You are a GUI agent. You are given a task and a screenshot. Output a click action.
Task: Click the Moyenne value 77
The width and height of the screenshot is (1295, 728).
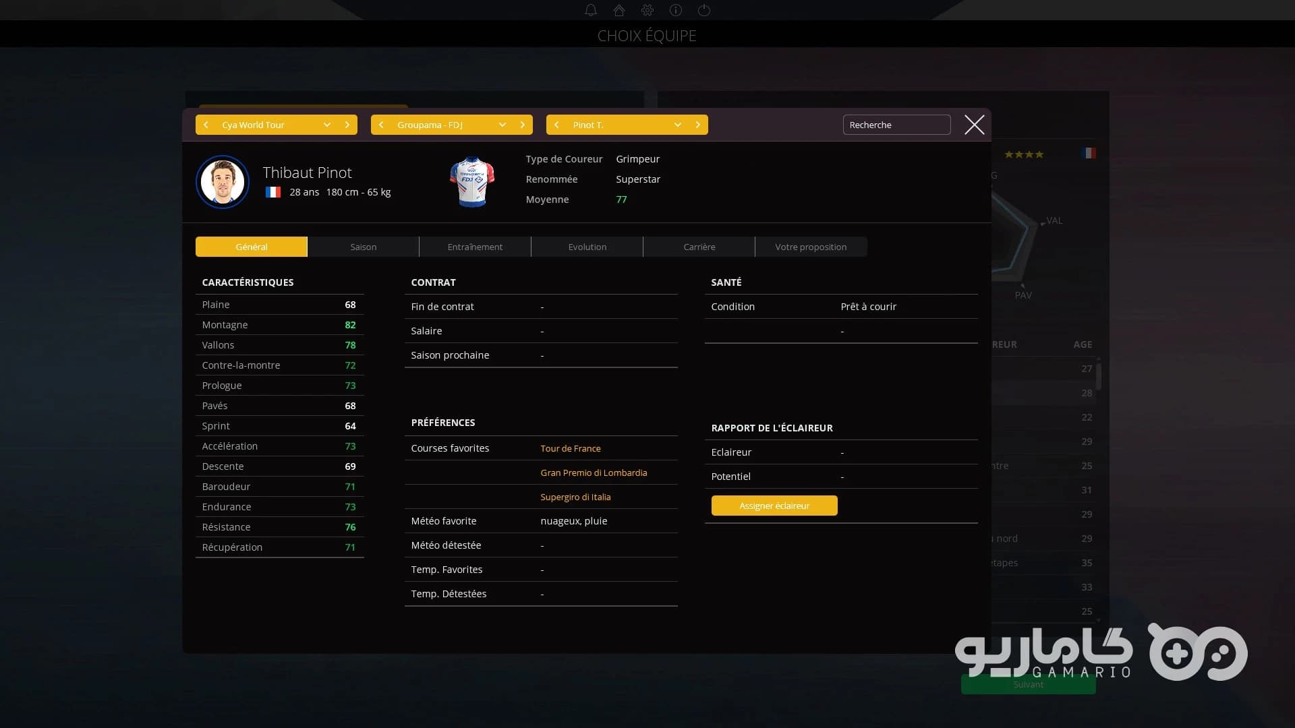click(x=621, y=200)
